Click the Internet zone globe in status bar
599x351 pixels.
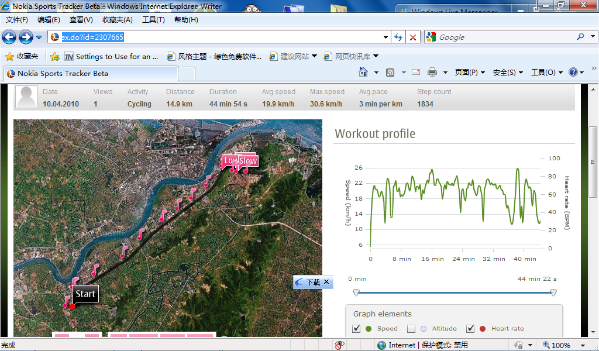(x=381, y=345)
